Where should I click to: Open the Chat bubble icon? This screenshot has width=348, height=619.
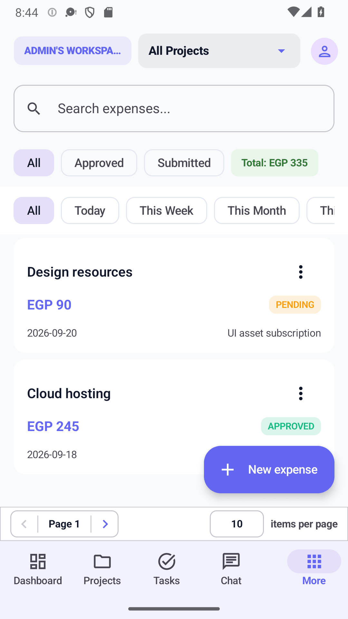[231, 562]
